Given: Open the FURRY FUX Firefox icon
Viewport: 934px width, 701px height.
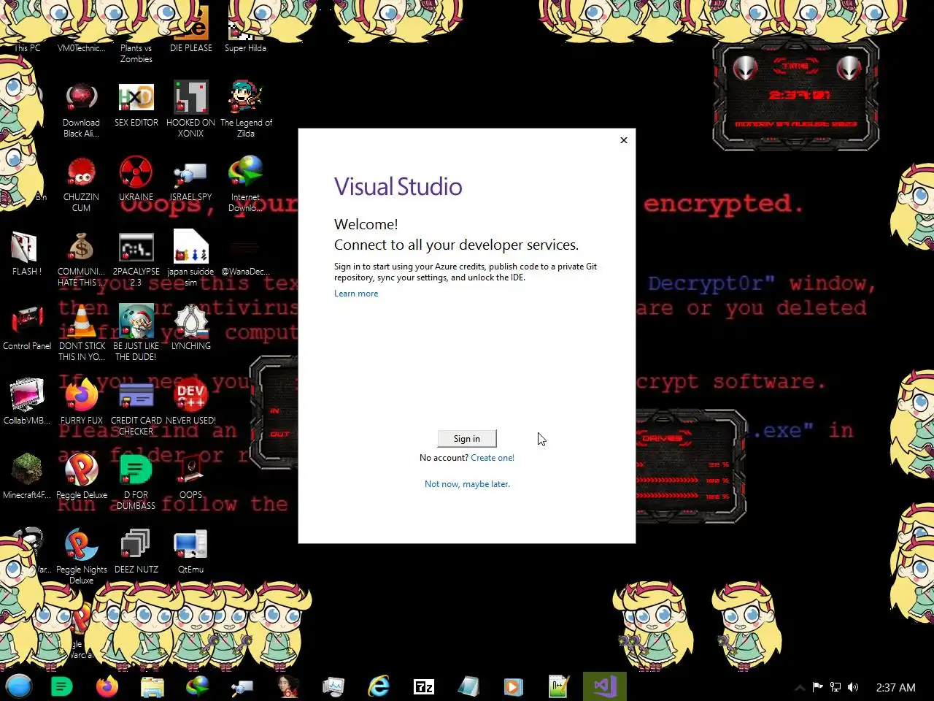Looking at the screenshot, I should click(x=82, y=402).
